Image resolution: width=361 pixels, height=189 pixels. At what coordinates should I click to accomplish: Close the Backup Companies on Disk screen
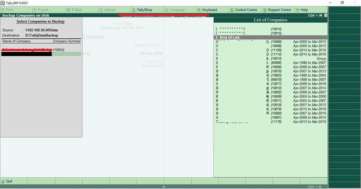tap(325, 15)
